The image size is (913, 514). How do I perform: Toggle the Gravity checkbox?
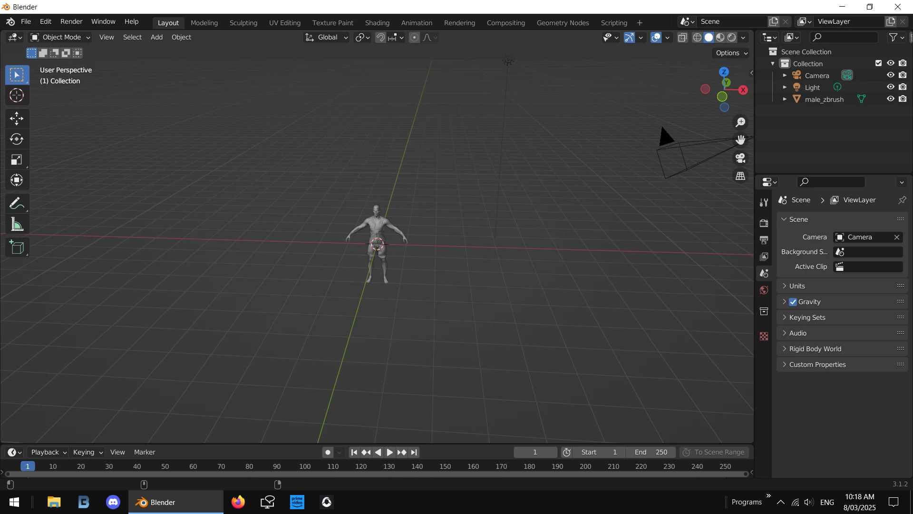pos(793,302)
